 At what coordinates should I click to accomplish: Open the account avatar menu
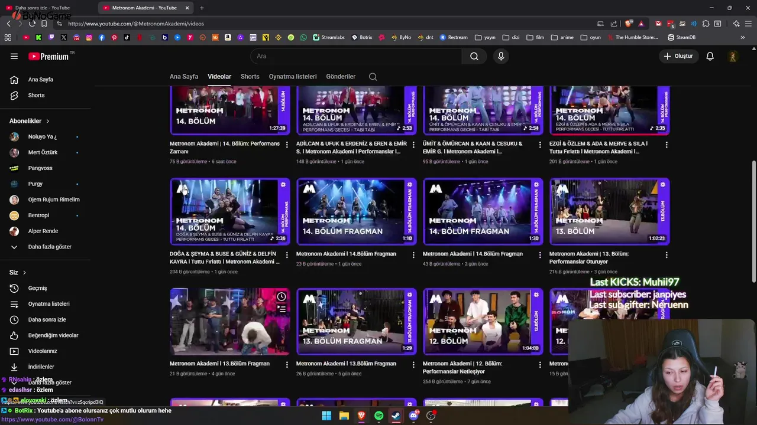(x=733, y=56)
